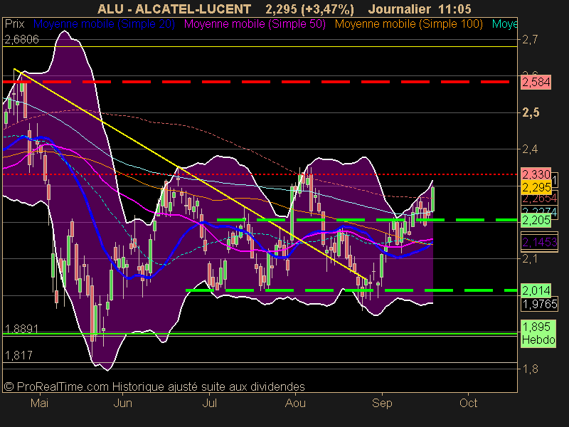
Task: Select Moyenne mobile (Simple 20) legend
Action: (104, 24)
